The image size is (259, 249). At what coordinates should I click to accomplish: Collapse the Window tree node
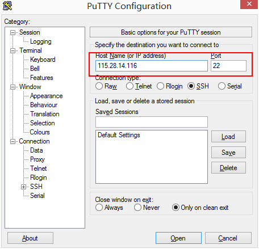(12, 87)
